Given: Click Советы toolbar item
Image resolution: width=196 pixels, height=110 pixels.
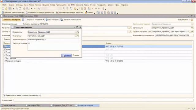Looking at the screenshot, I should [x=89, y=13].
